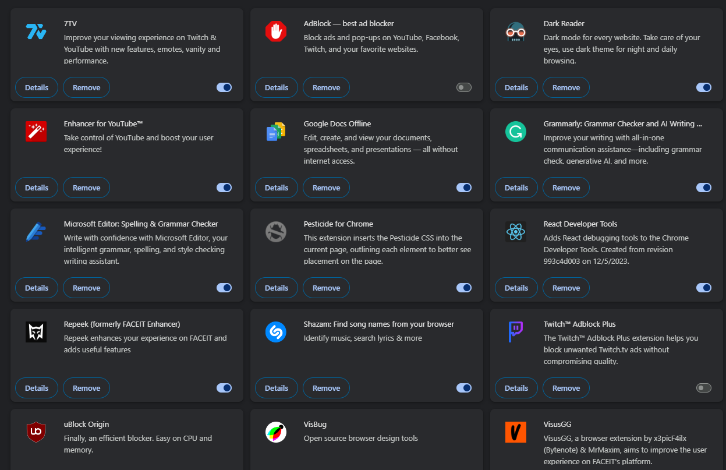Click the Grammarly green G icon
Viewport: 726px width, 470px height.
pyautogui.click(x=516, y=132)
